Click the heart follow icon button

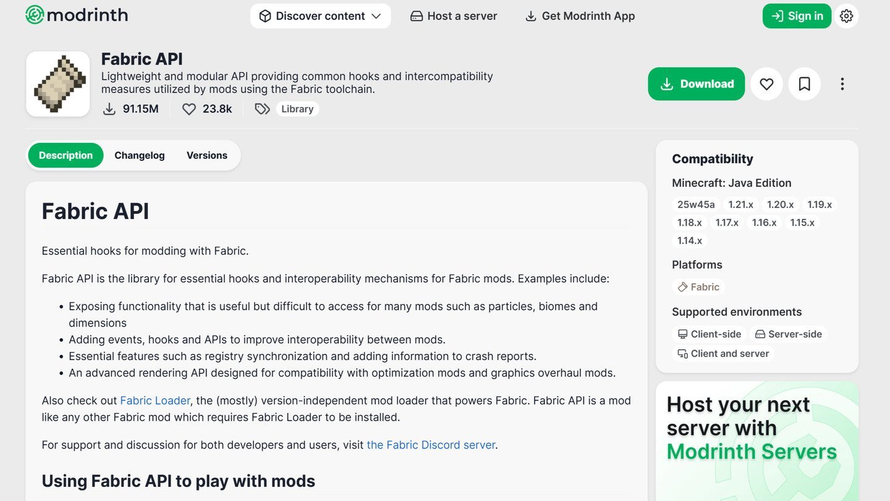pyautogui.click(x=766, y=84)
